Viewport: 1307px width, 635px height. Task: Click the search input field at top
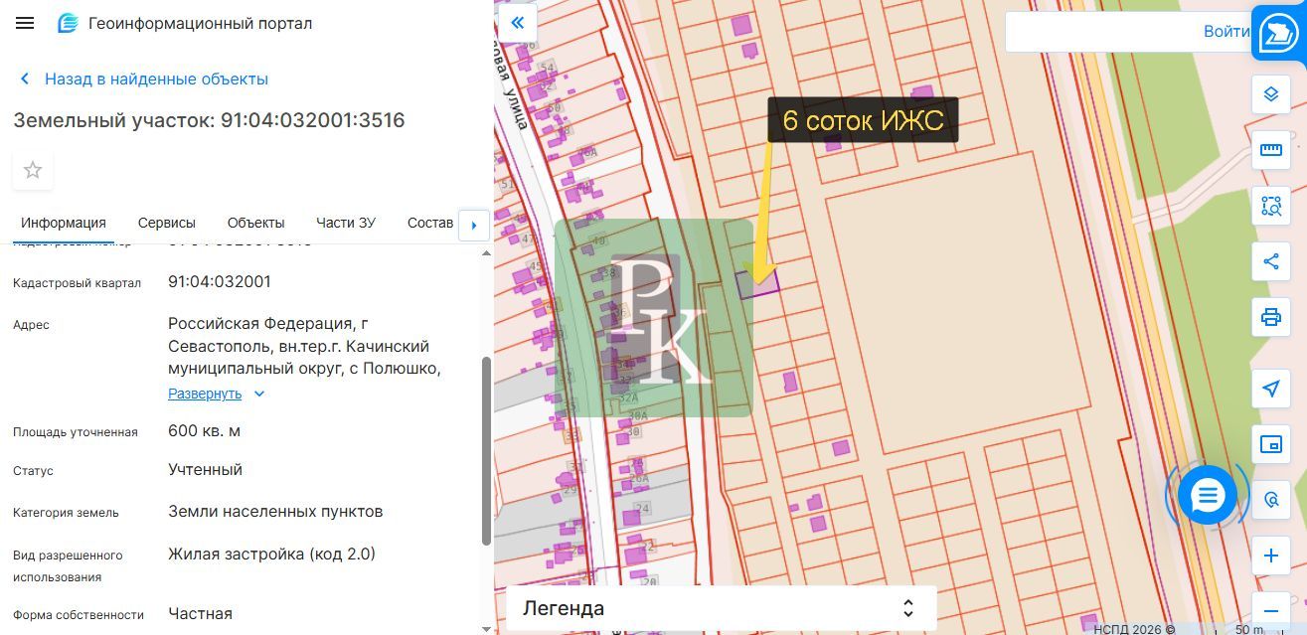[1103, 32]
